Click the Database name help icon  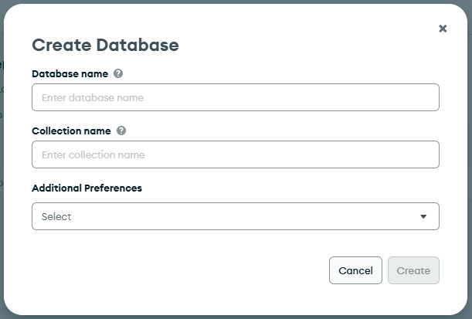pos(118,74)
